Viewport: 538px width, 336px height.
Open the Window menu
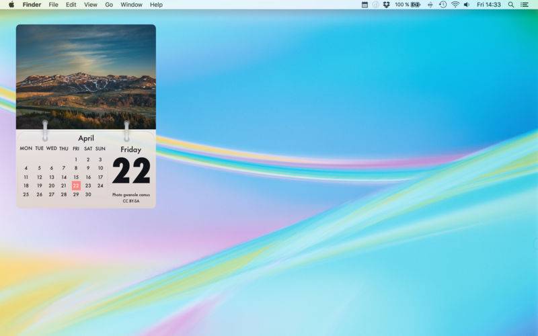tap(131, 5)
